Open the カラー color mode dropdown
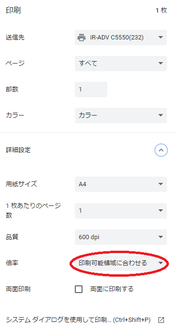 [x=121, y=115]
